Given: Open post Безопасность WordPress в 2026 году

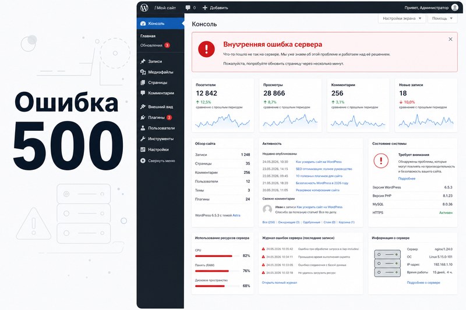Looking at the screenshot, I should pos(322,183).
